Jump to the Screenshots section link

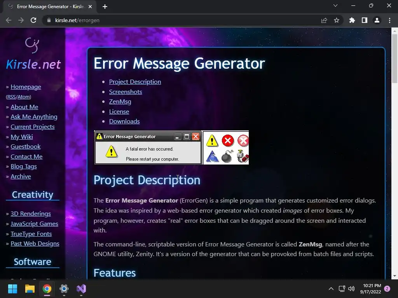(x=126, y=92)
